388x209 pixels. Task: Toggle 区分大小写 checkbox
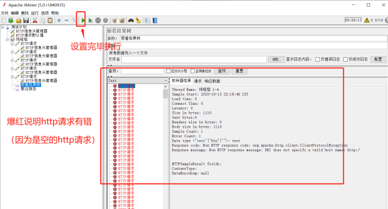(168, 71)
